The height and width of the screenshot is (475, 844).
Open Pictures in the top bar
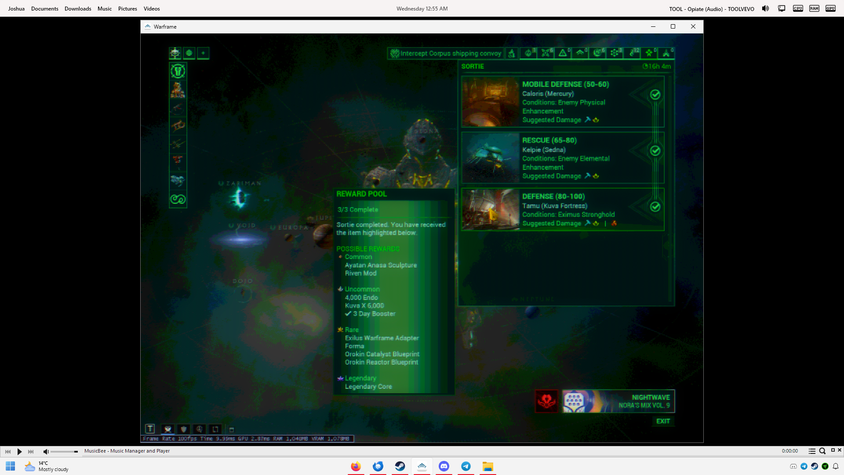click(x=127, y=9)
